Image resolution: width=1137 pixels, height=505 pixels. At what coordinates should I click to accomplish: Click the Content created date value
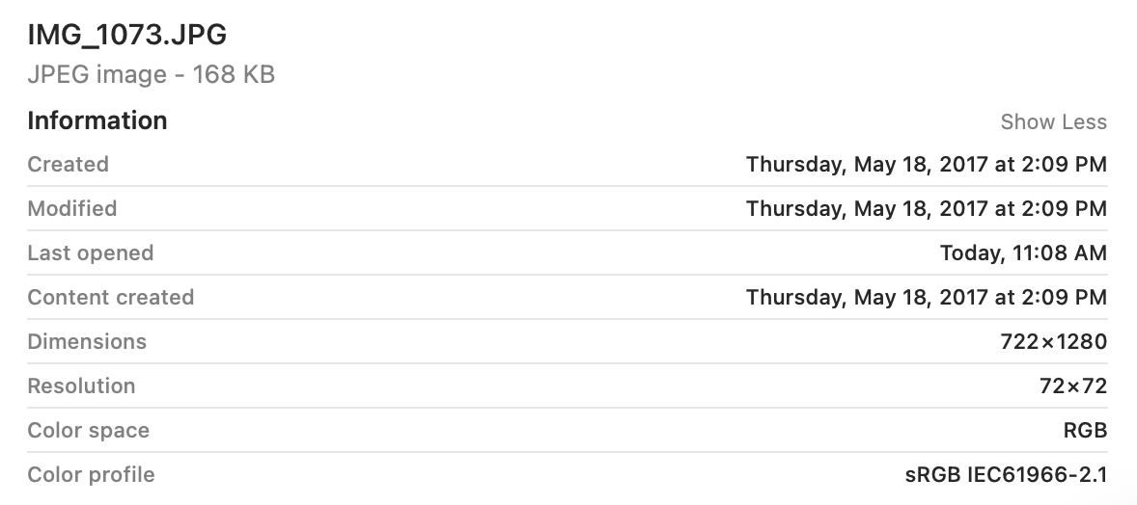click(x=926, y=297)
